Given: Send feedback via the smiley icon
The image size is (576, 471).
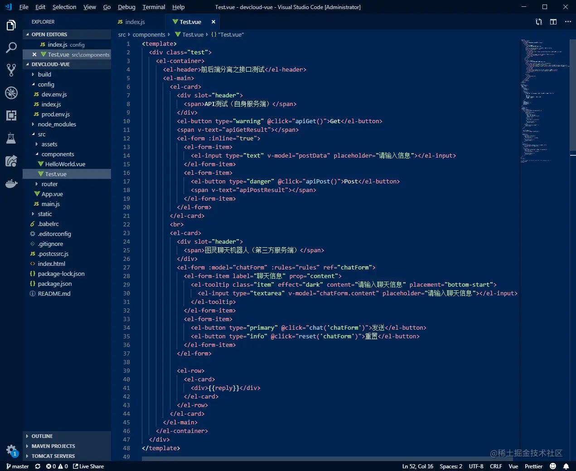Looking at the screenshot, I should pos(552,466).
